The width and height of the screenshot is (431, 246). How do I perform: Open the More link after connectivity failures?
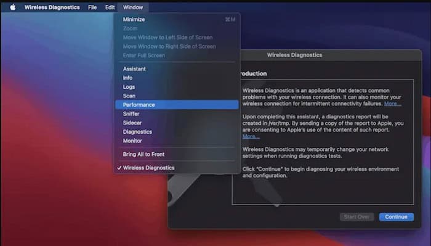click(x=392, y=104)
